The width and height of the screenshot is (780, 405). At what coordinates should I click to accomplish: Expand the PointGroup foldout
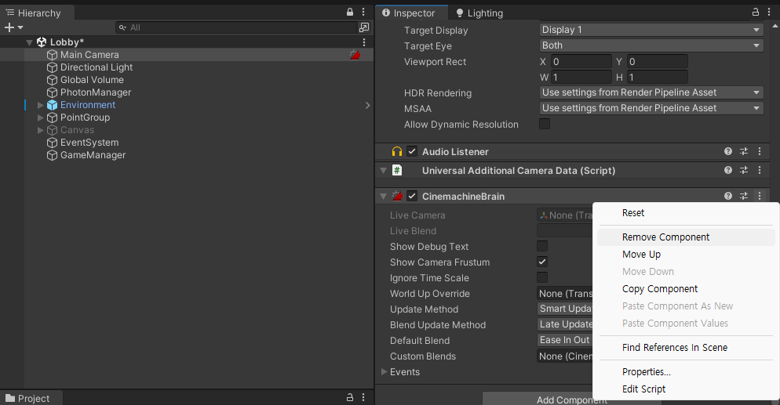[x=40, y=118]
